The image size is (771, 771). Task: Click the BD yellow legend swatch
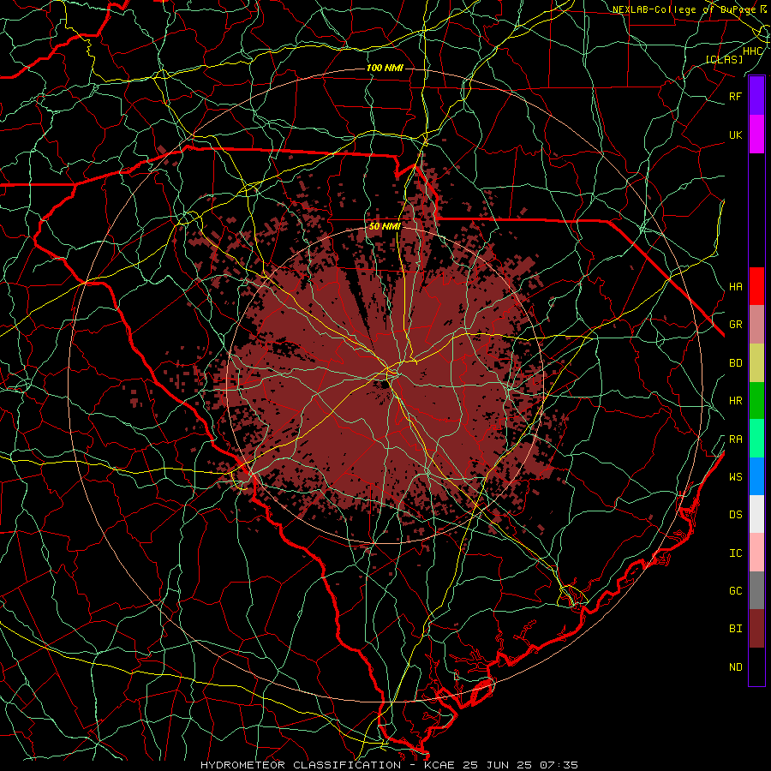point(756,362)
